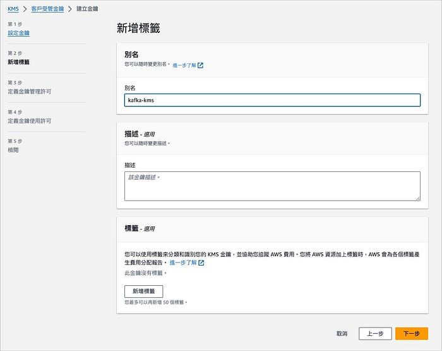Select step 5 檢閱 in sidebar
Screen dimensions: 442x351
tap(13, 150)
